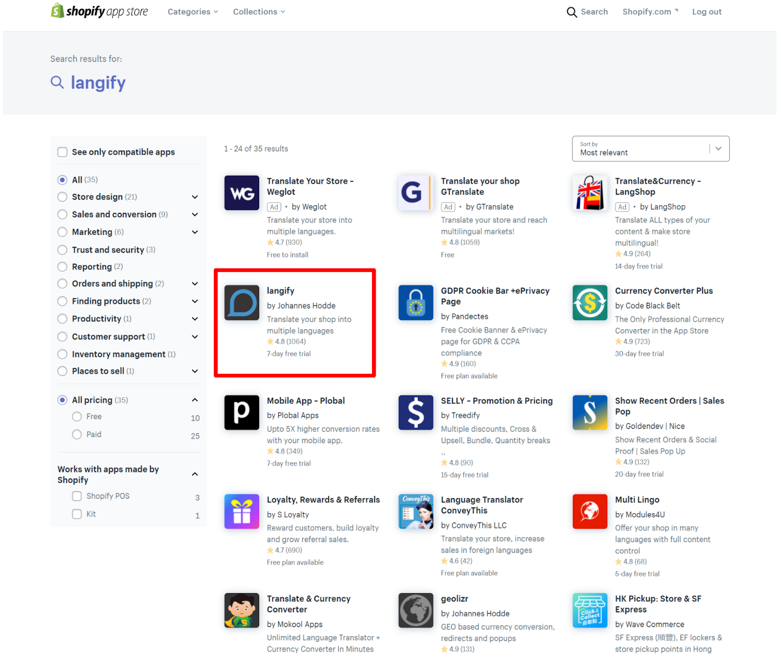The image size is (781, 663).
Task: Expand the Finding products chevron
Action: pyautogui.click(x=195, y=301)
